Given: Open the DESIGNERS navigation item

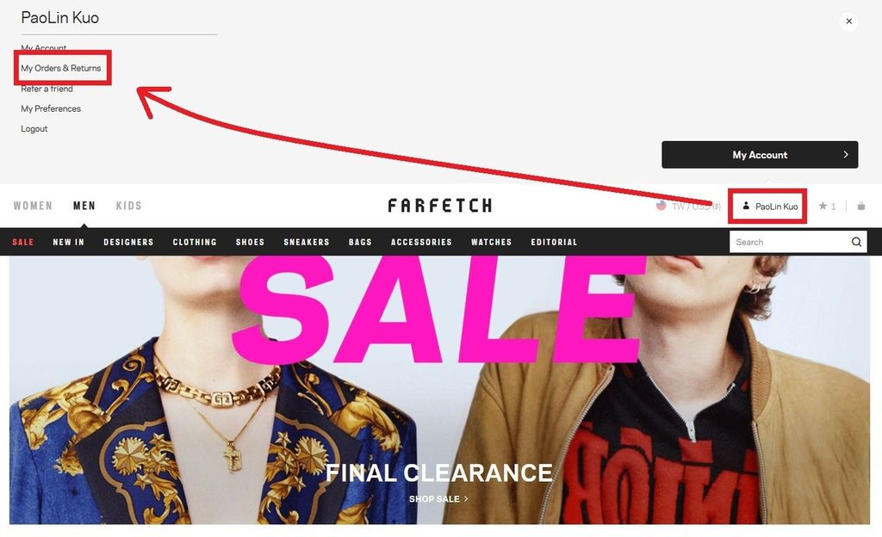Looking at the screenshot, I should coord(128,242).
